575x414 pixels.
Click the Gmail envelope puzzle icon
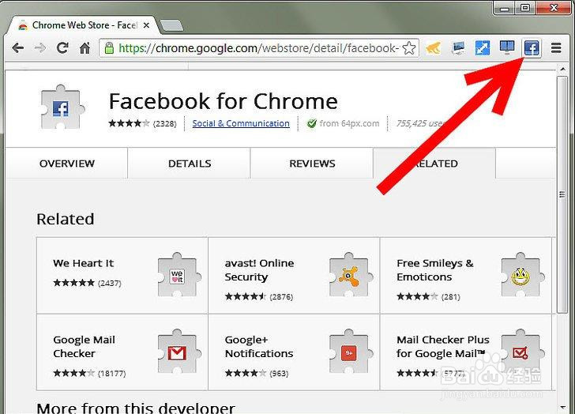[179, 352]
